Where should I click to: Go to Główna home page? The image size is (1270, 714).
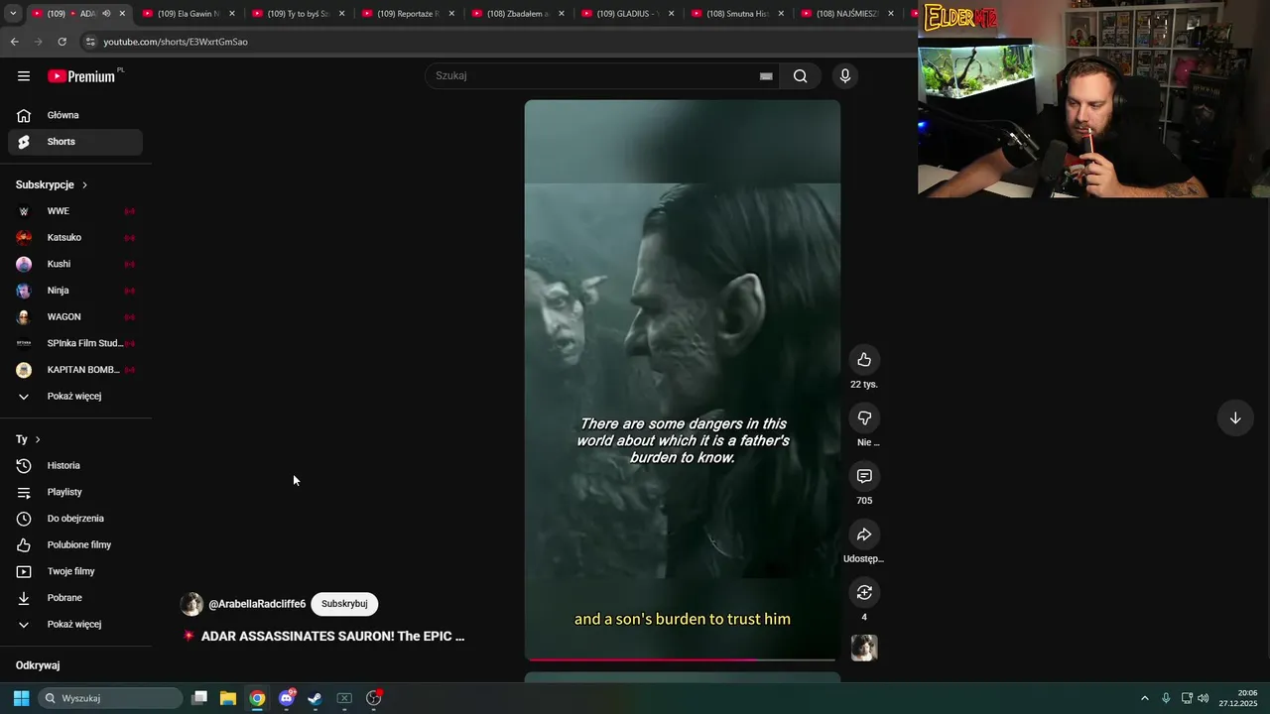[x=75, y=115]
